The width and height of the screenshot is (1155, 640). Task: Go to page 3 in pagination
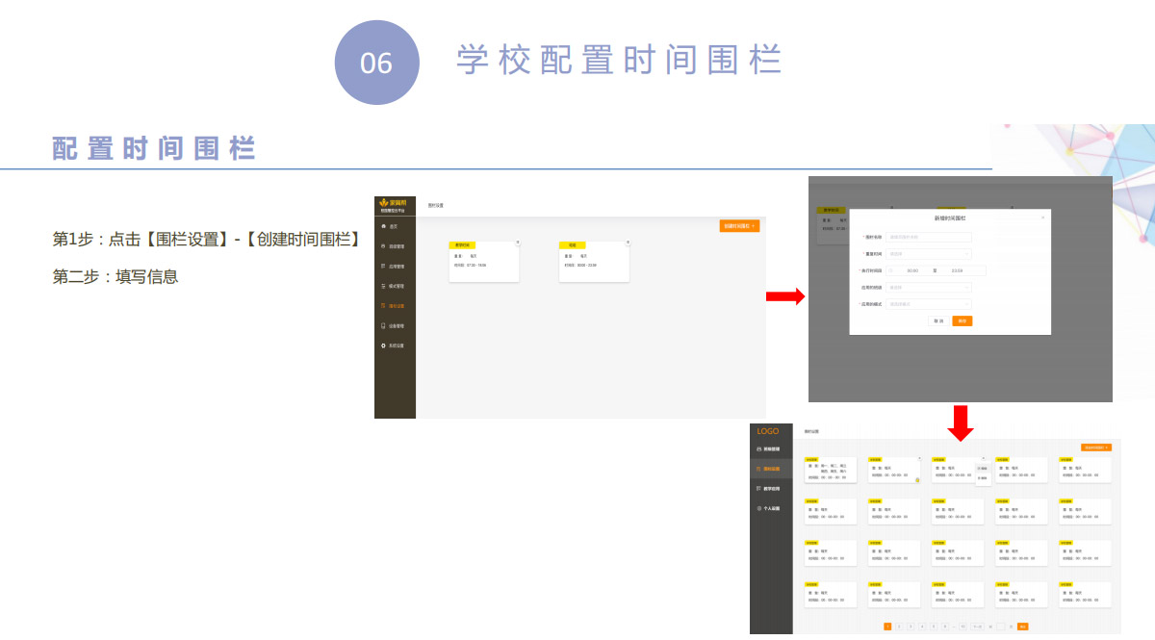pos(911,627)
